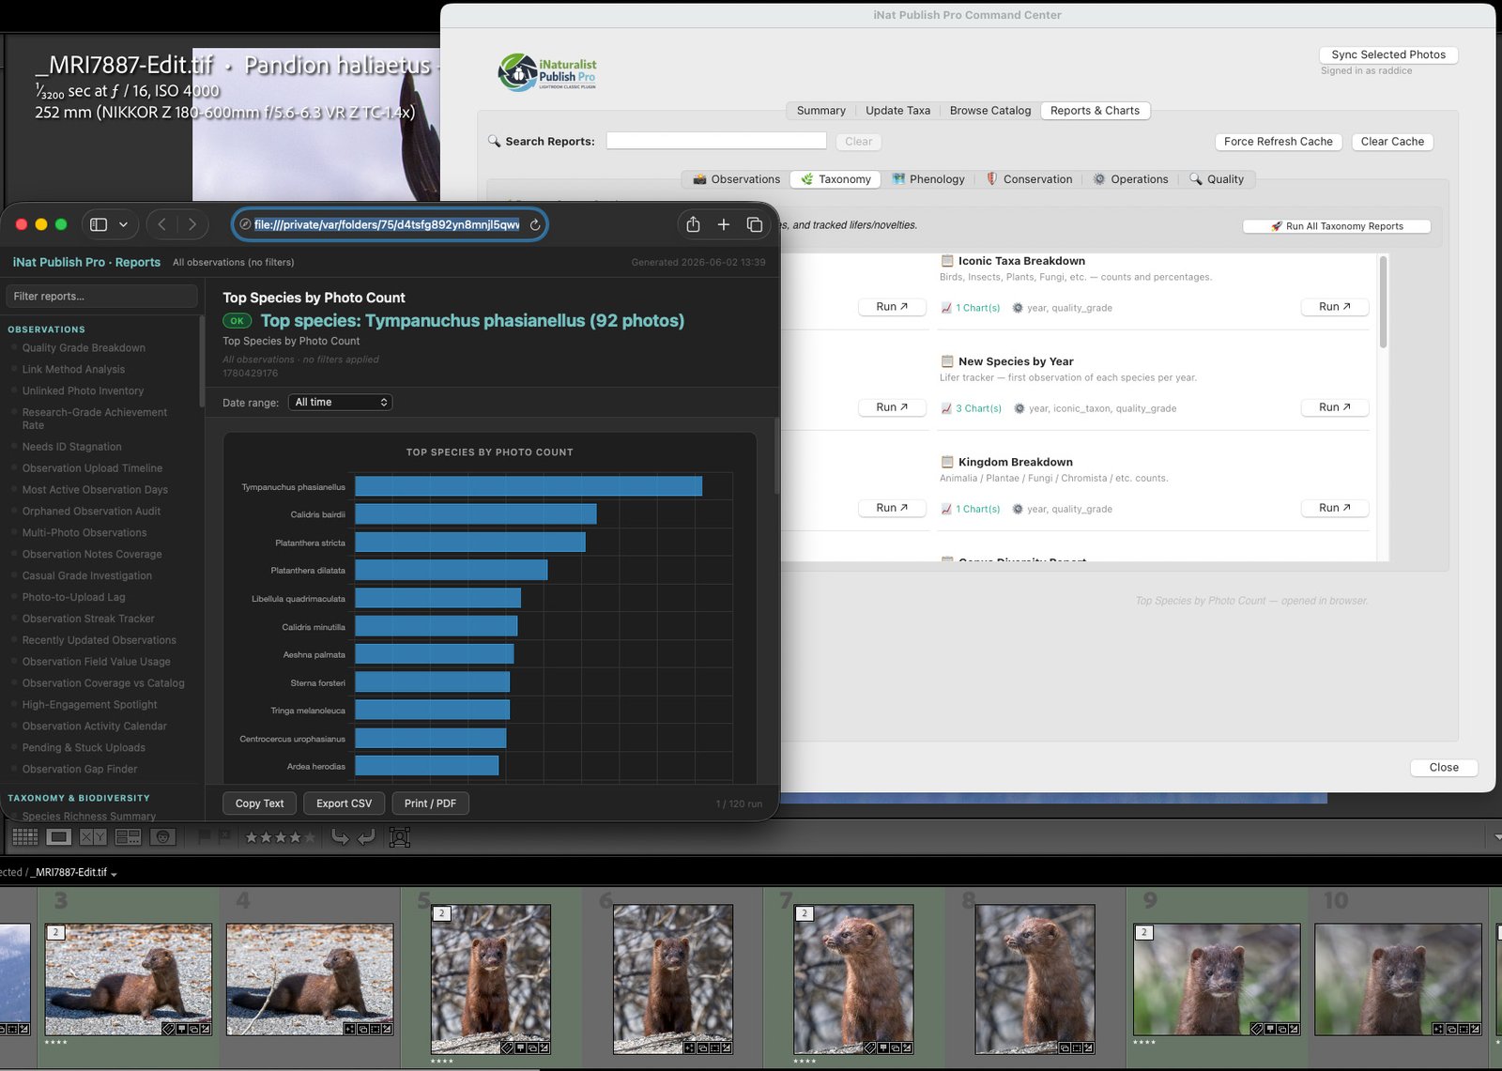Click the Clear Cache button
Image resolution: width=1502 pixels, height=1071 pixels.
click(1392, 142)
